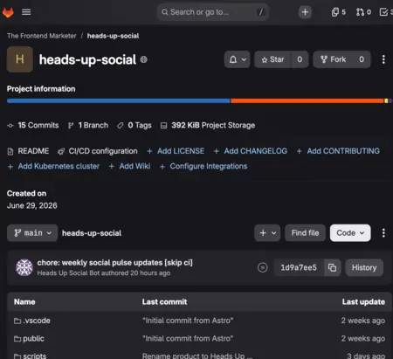Open the 15 Commits link

pos(33,125)
